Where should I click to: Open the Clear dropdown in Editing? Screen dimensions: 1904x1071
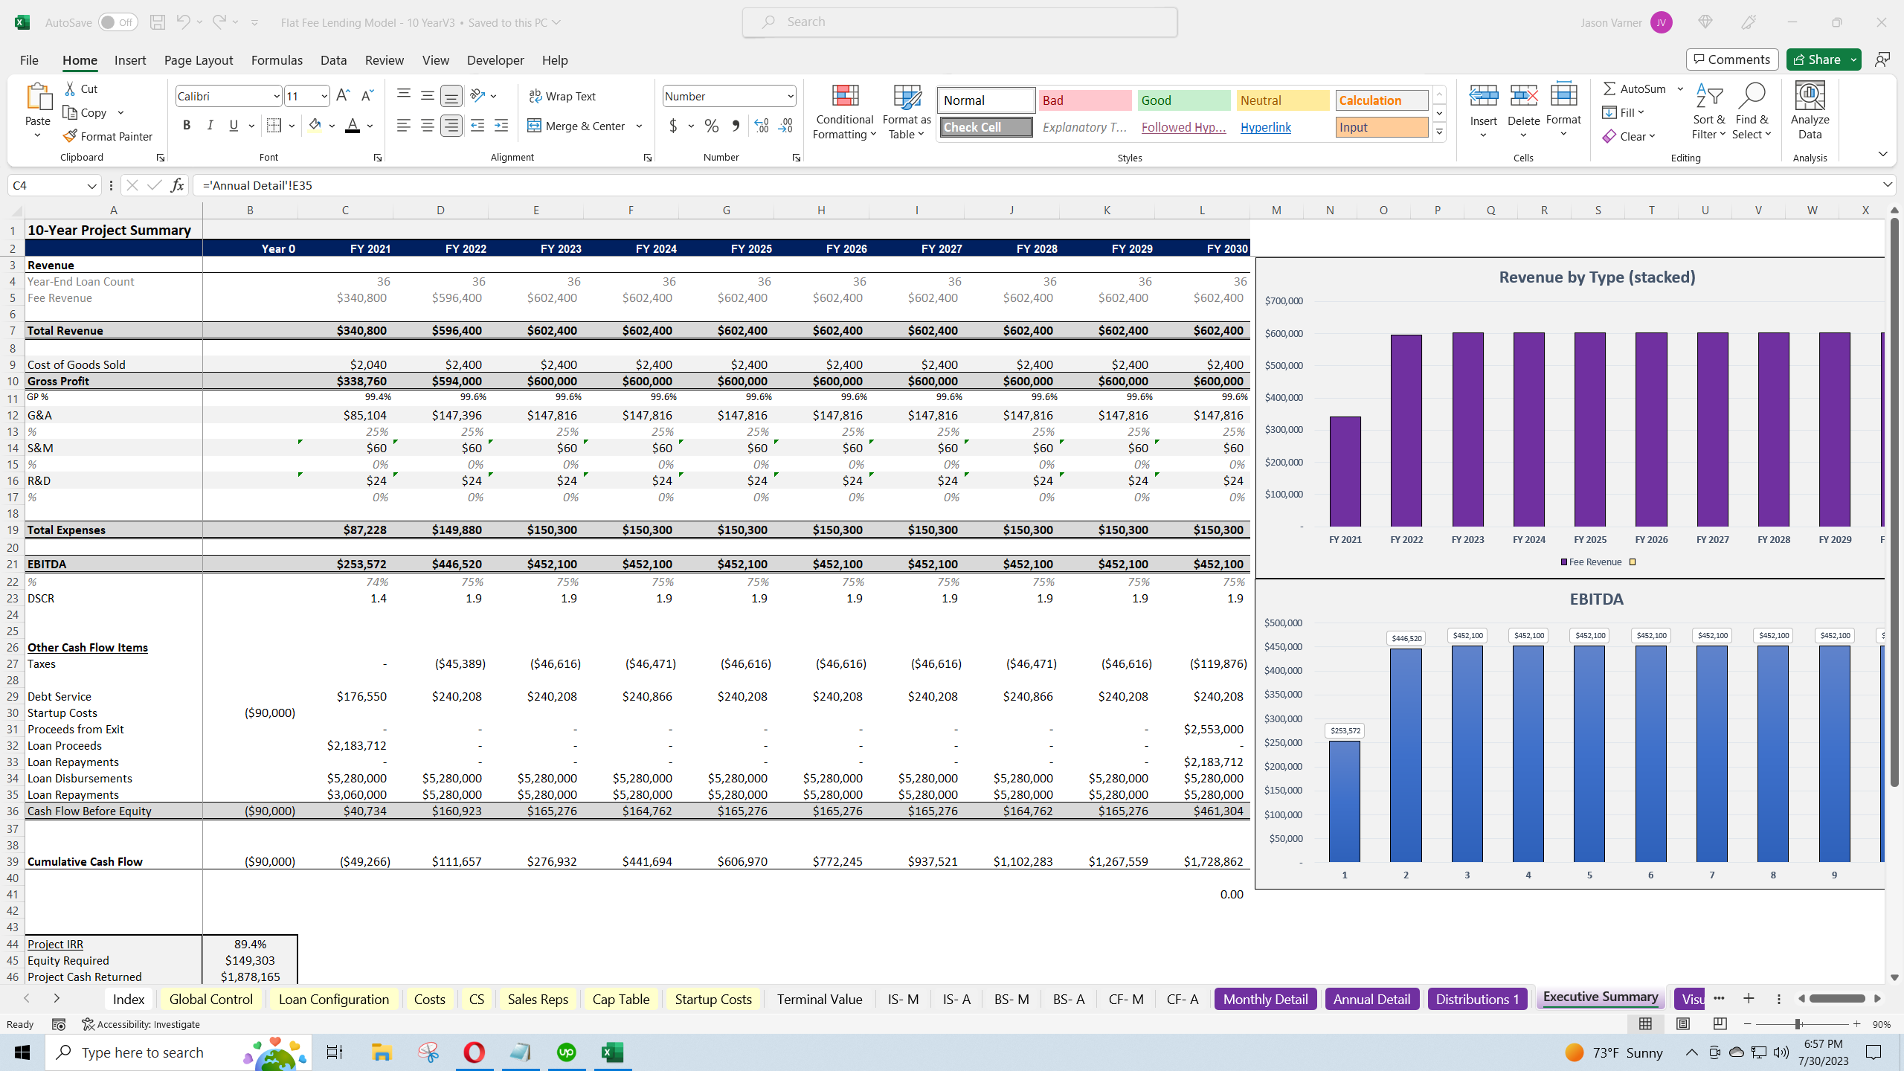click(x=1630, y=136)
